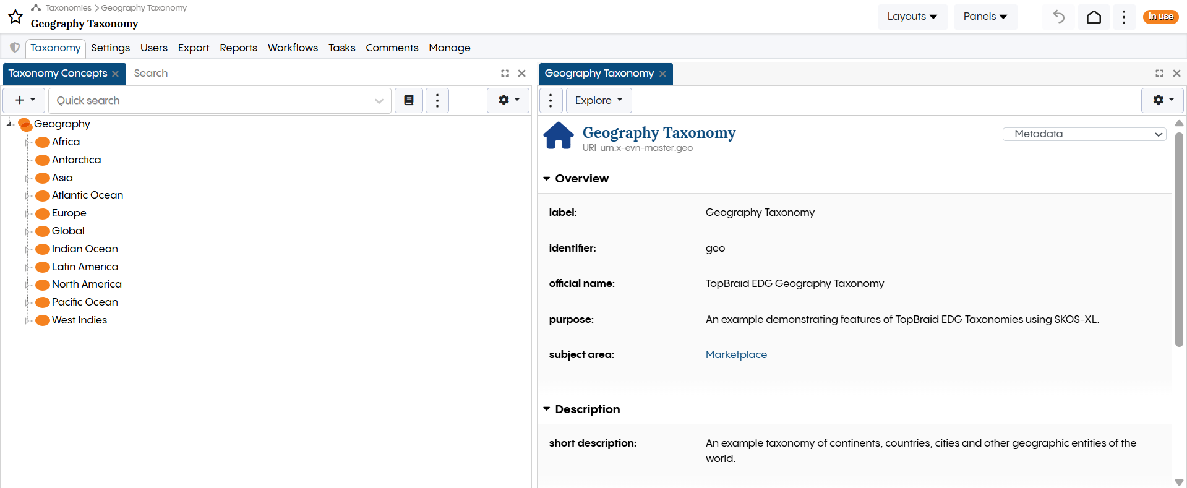
Task: Follow the Marketplace link
Action: 736,354
